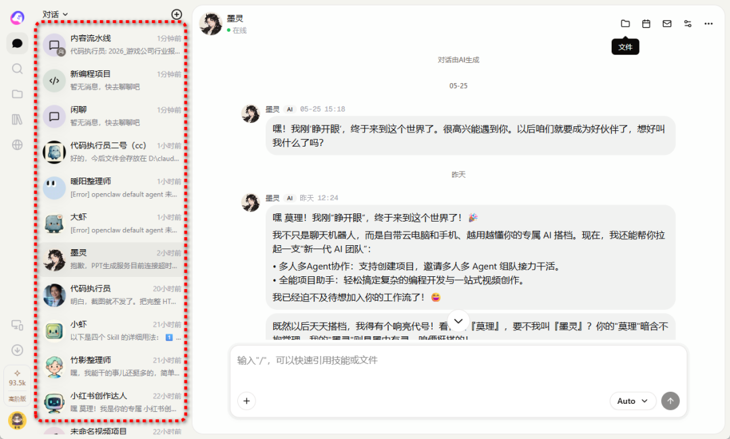Click the 93.5k credits badge
This screenshot has height=439, width=730.
tap(17, 378)
